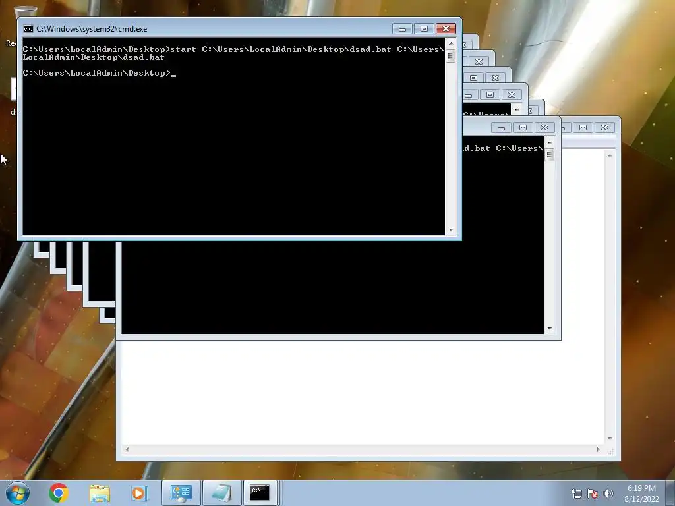Click the vertical scroll-down arrow of the white window
This screenshot has height=506, width=675.
610,438
